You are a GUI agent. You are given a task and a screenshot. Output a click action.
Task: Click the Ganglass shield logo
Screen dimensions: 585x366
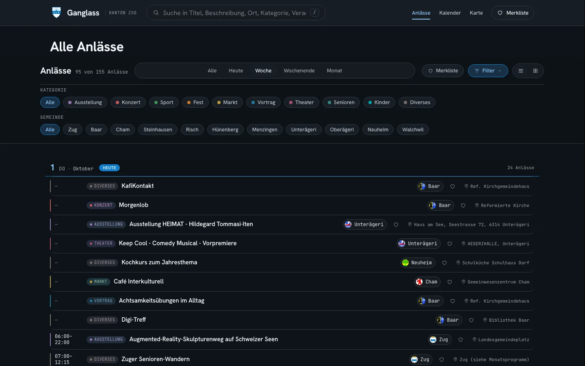(x=56, y=13)
